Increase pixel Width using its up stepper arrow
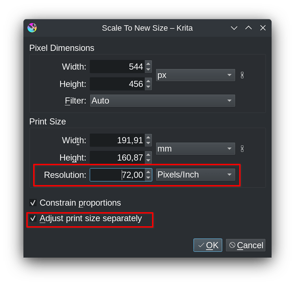 148,64
